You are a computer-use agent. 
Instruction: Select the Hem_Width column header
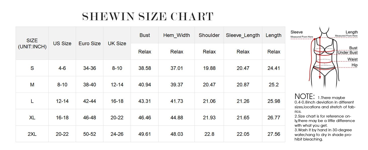176,35
